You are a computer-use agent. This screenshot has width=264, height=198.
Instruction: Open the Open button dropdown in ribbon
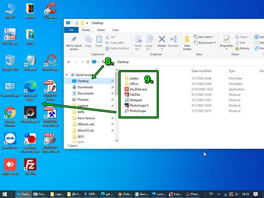click(249, 37)
